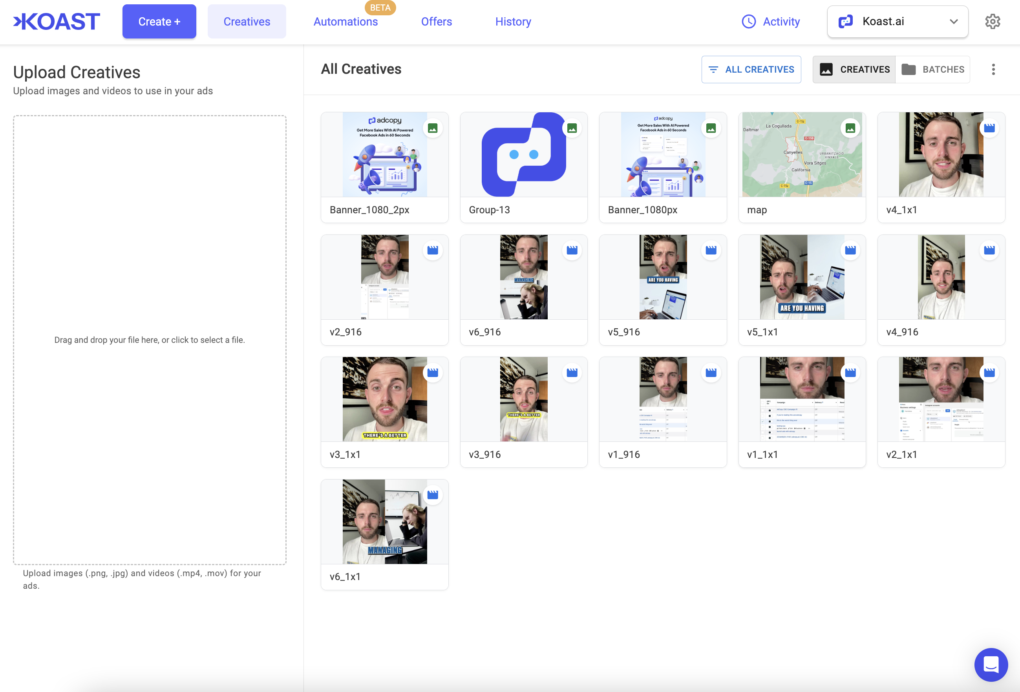Image resolution: width=1020 pixels, height=692 pixels.
Task: Open the settings gear icon
Action: pyautogui.click(x=993, y=22)
